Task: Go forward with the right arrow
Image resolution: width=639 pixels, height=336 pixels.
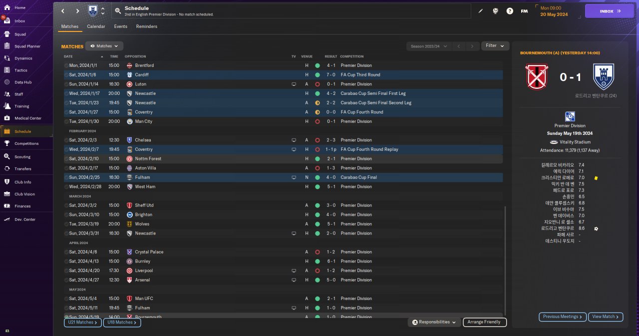Action: (77, 11)
